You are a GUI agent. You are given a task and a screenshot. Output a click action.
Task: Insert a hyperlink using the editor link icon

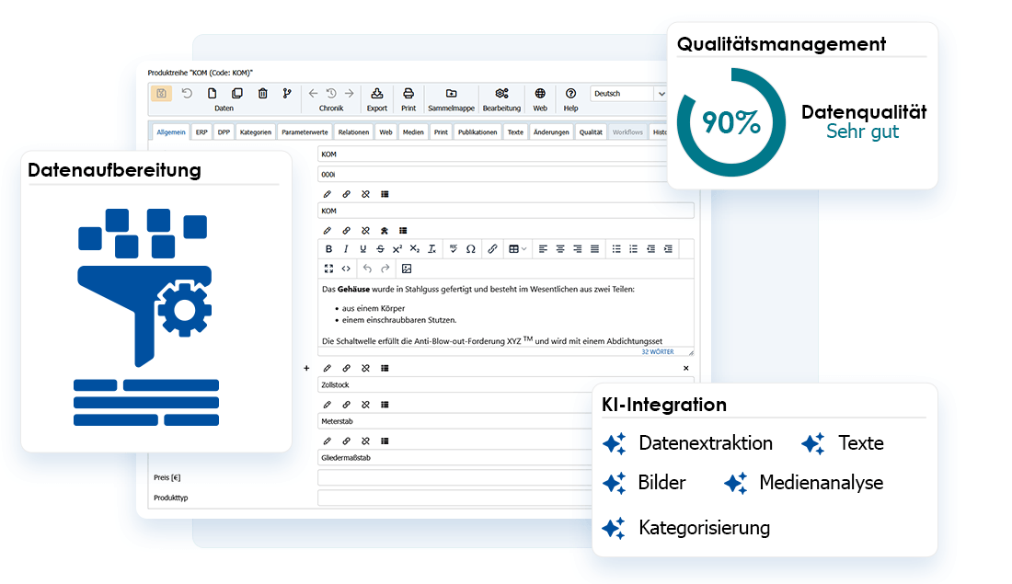(492, 249)
